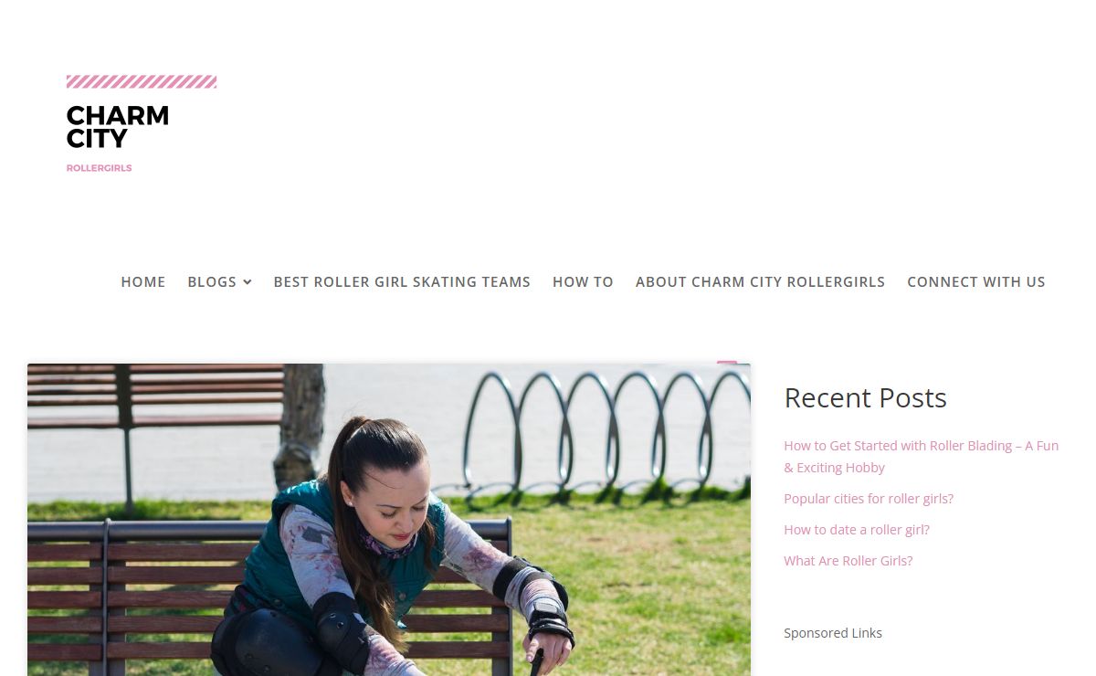The height and width of the screenshot is (676, 1096).
Task: Click the pink striped bar above the logo
Action: pyautogui.click(x=142, y=81)
